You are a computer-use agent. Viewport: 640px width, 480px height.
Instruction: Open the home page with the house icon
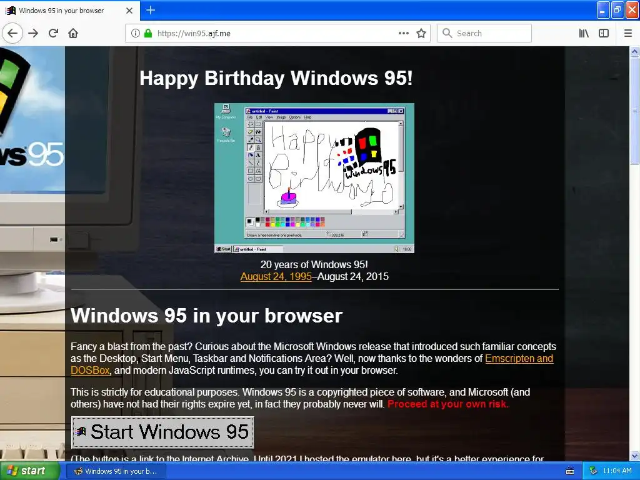pos(73,33)
